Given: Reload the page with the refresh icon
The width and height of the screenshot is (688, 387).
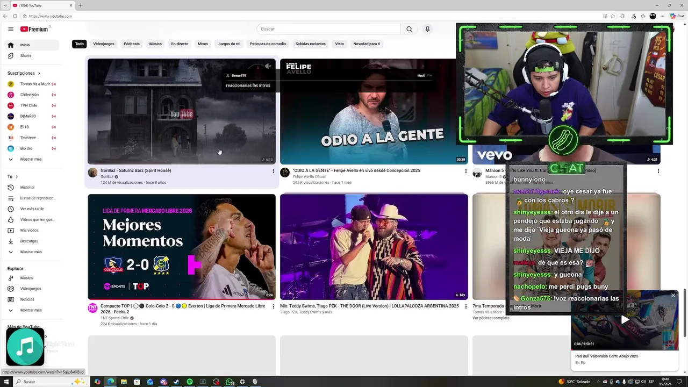Looking at the screenshot, I should click(x=15, y=16).
